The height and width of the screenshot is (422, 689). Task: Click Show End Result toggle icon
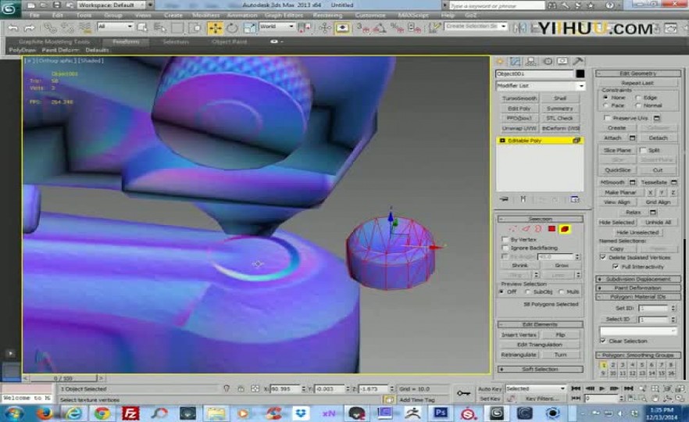tap(523, 199)
